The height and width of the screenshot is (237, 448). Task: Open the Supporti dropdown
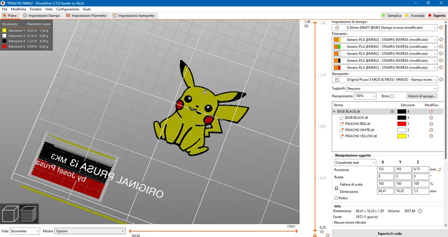[392, 88]
